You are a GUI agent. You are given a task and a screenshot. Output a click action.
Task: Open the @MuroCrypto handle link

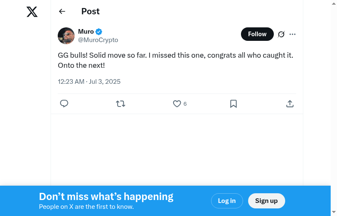98,40
